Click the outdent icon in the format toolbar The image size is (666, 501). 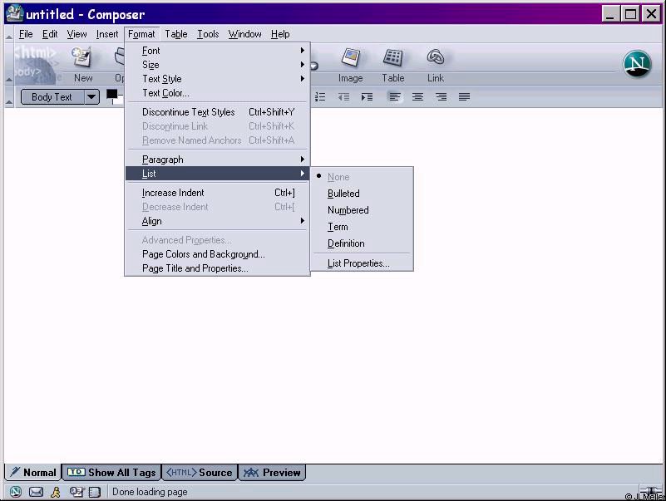343,97
